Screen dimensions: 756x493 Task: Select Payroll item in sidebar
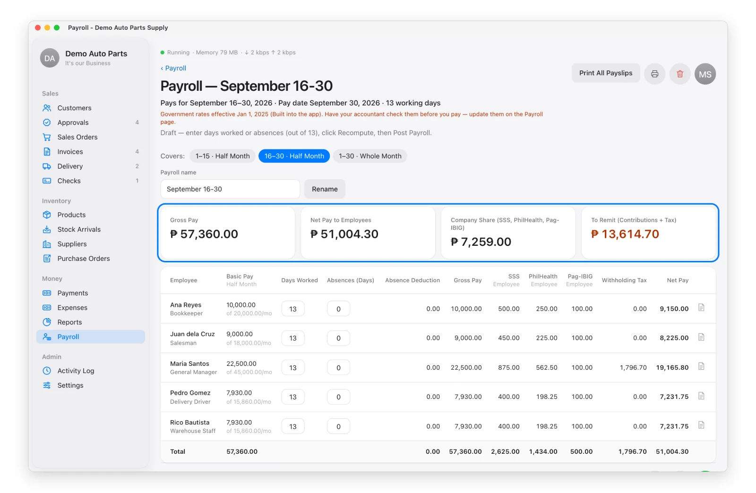[90, 337]
